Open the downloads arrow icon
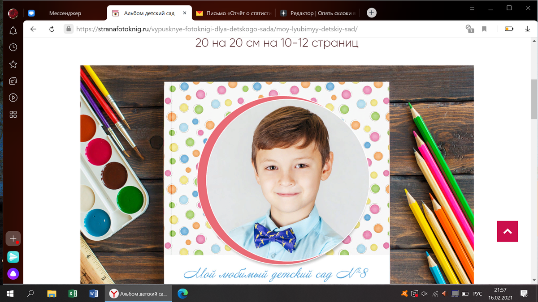538x302 pixels. [x=527, y=29]
